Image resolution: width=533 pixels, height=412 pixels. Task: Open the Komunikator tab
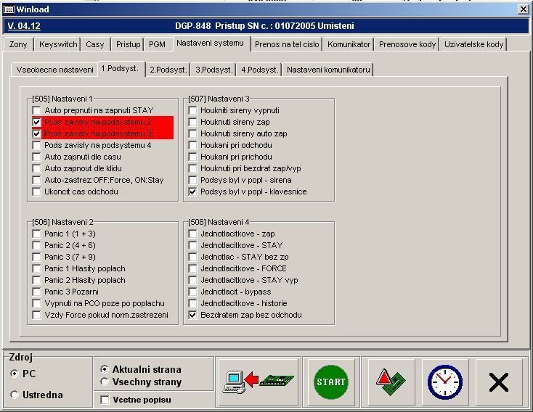click(349, 44)
